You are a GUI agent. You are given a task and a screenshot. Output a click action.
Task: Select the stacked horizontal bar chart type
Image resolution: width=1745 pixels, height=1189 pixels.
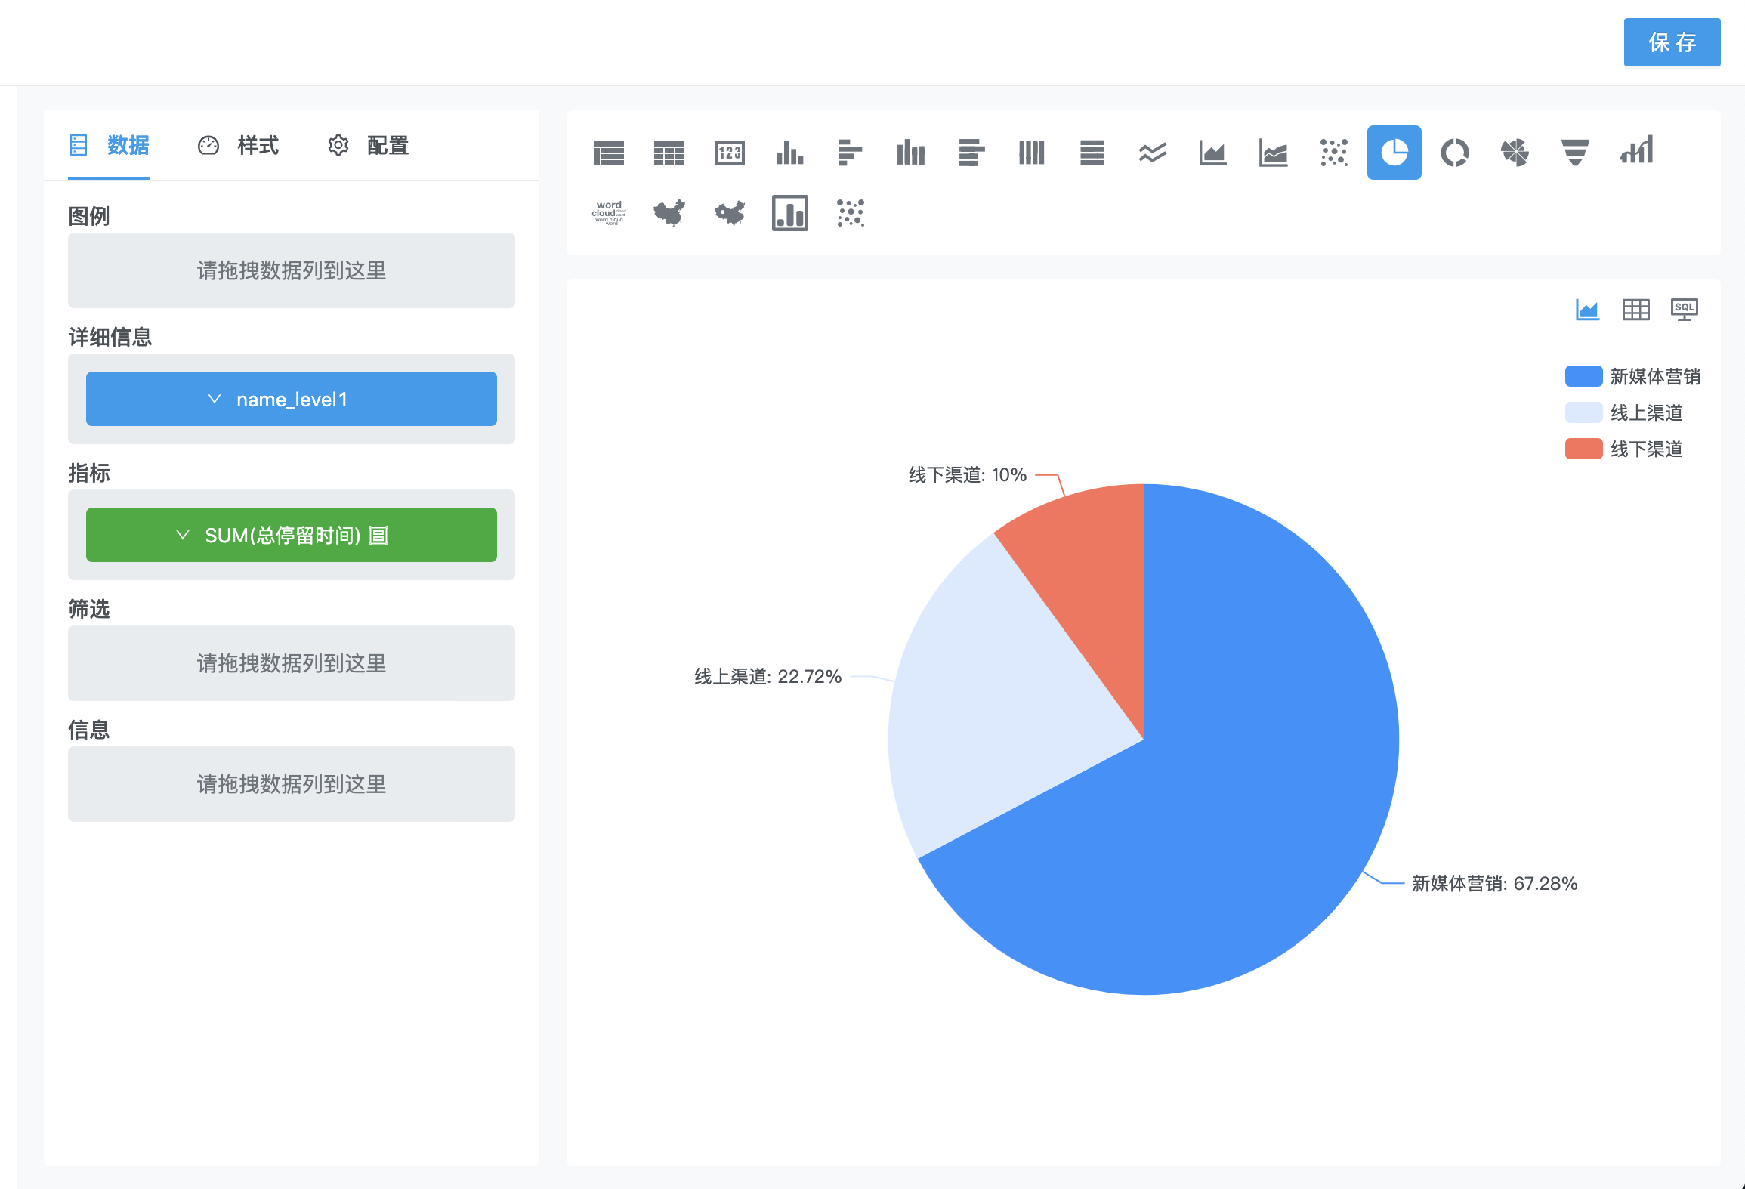point(971,153)
